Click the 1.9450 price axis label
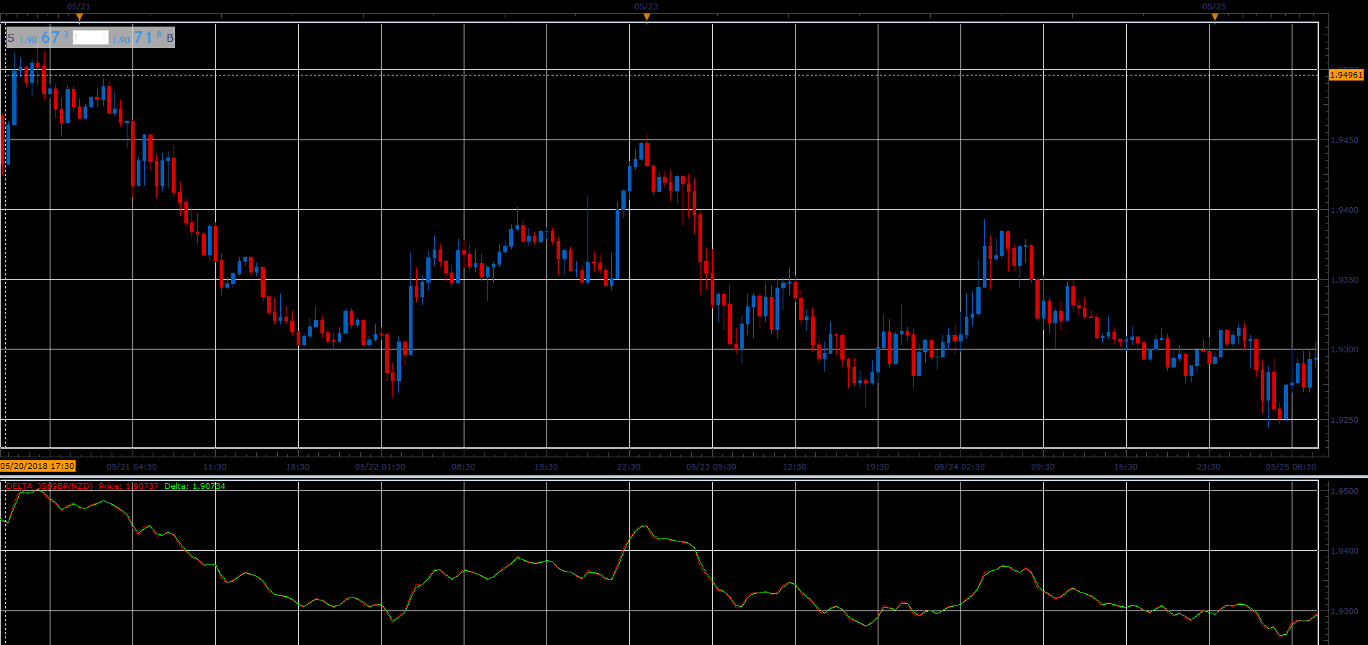This screenshot has width=1368, height=645. pos(1344,140)
